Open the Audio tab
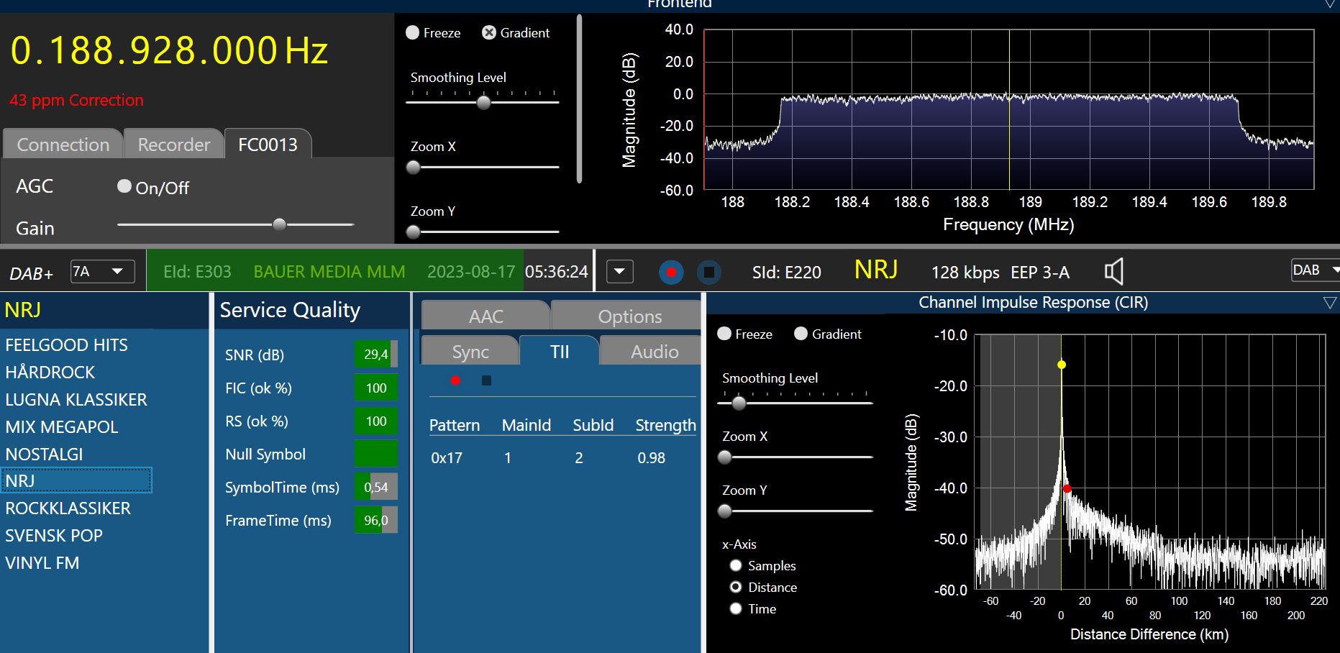The image size is (1340, 653). click(x=654, y=352)
